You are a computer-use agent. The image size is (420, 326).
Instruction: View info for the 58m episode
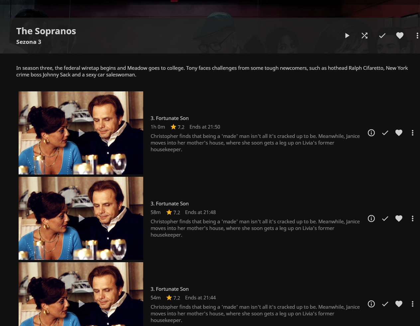click(371, 218)
